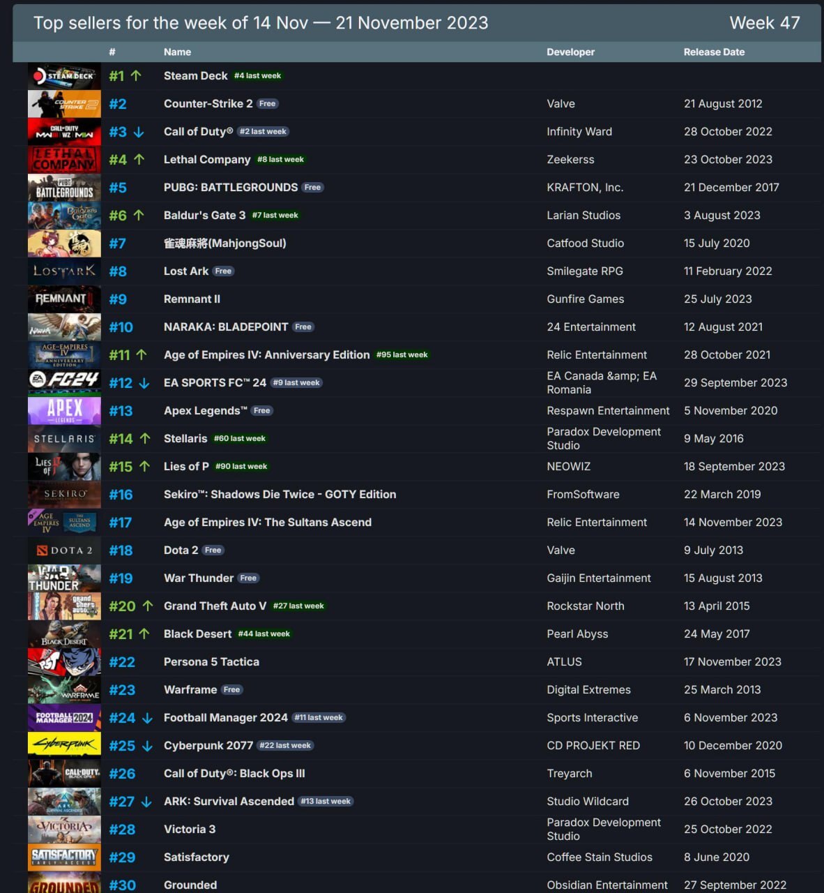Click the down arrow next to #25
The height and width of the screenshot is (893, 824).
147,746
